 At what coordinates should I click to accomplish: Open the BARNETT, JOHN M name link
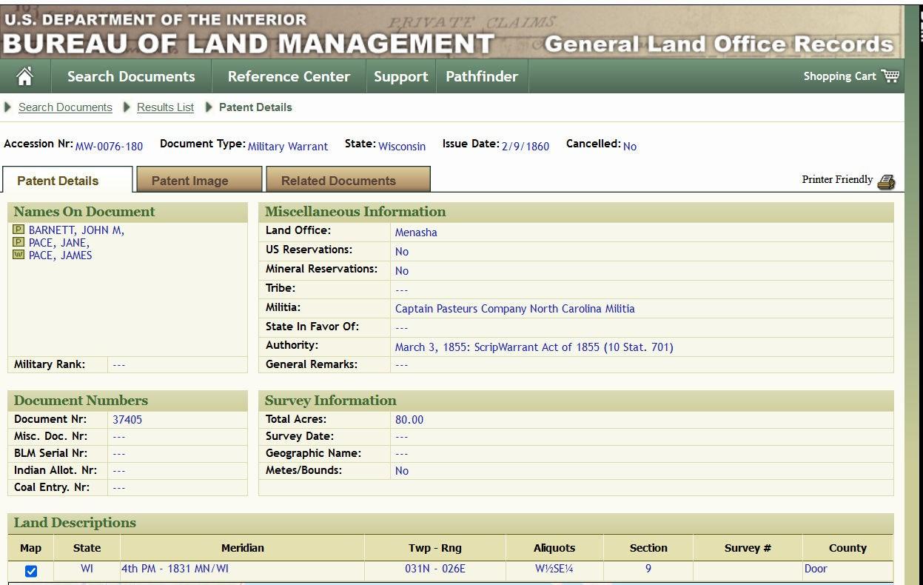click(76, 230)
